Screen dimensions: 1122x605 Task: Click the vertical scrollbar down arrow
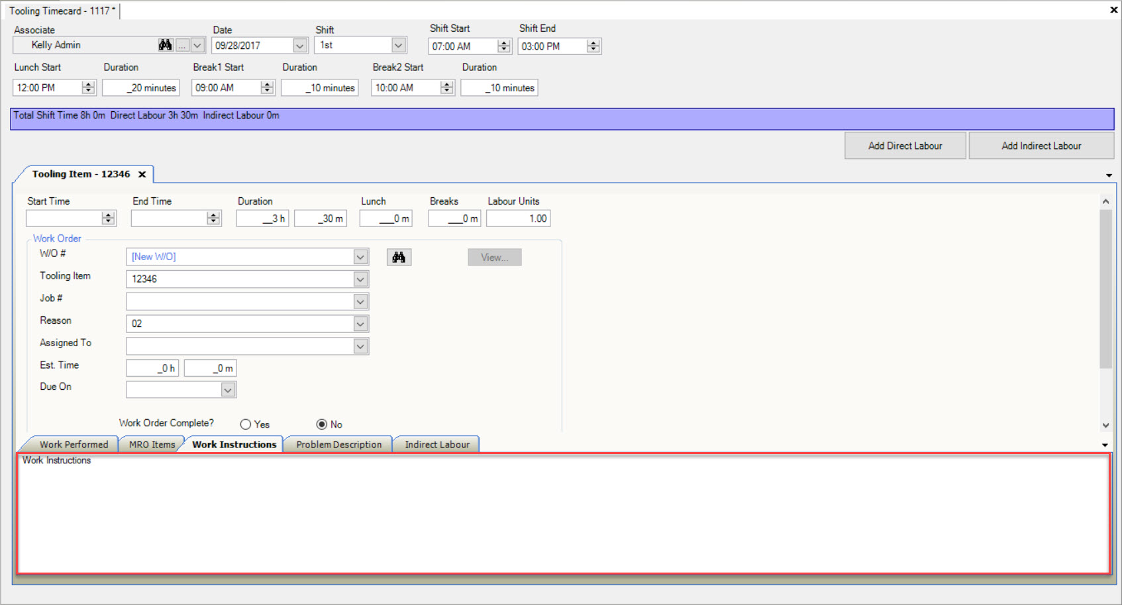pyautogui.click(x=1105, y=426)
